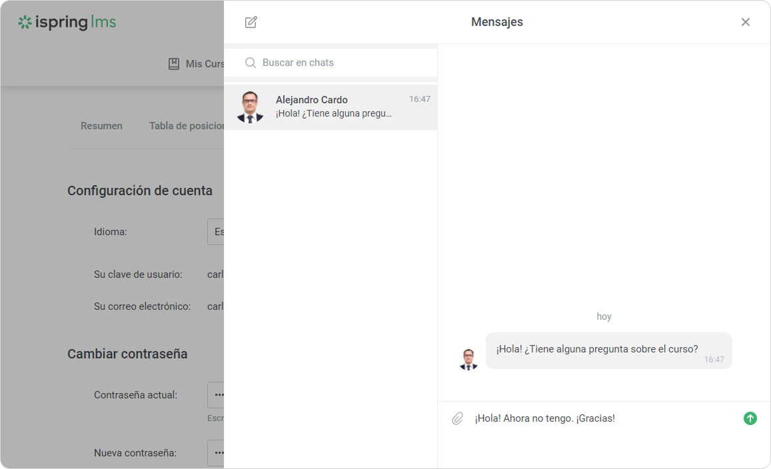771x469 pixels.
Task: Switch to the Resumen tab
Action: (101, 126)
